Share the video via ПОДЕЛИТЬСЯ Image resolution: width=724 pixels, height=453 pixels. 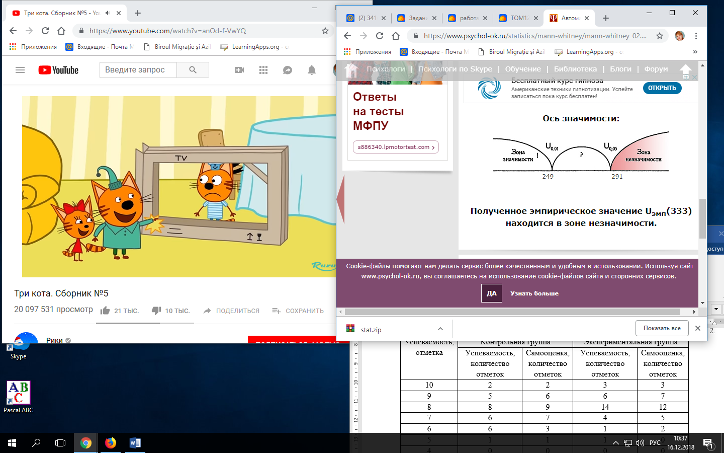pos(232,311)
